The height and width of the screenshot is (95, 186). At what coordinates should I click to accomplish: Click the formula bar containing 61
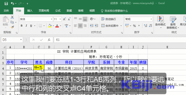coord(120,40)
